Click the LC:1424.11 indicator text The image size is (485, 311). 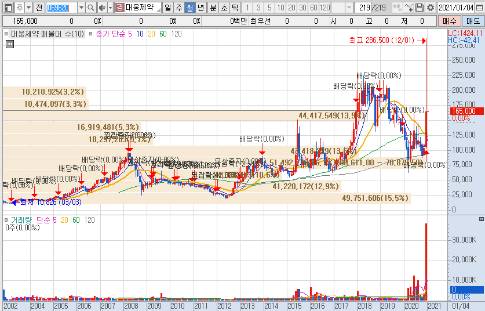click(465, 34)
